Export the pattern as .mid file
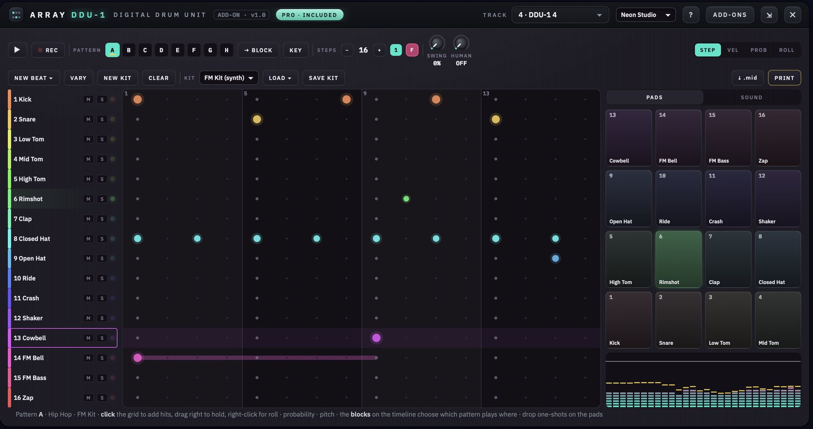The width and height of the screenshot is (813, 429). [x=747, y=78]
